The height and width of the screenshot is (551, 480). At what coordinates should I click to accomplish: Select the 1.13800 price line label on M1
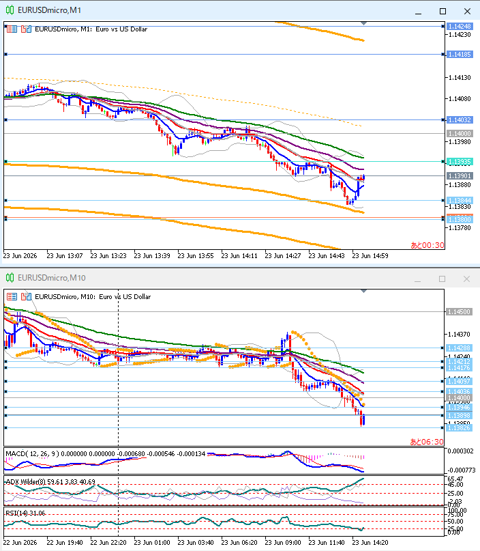click(x=460, y=219)
